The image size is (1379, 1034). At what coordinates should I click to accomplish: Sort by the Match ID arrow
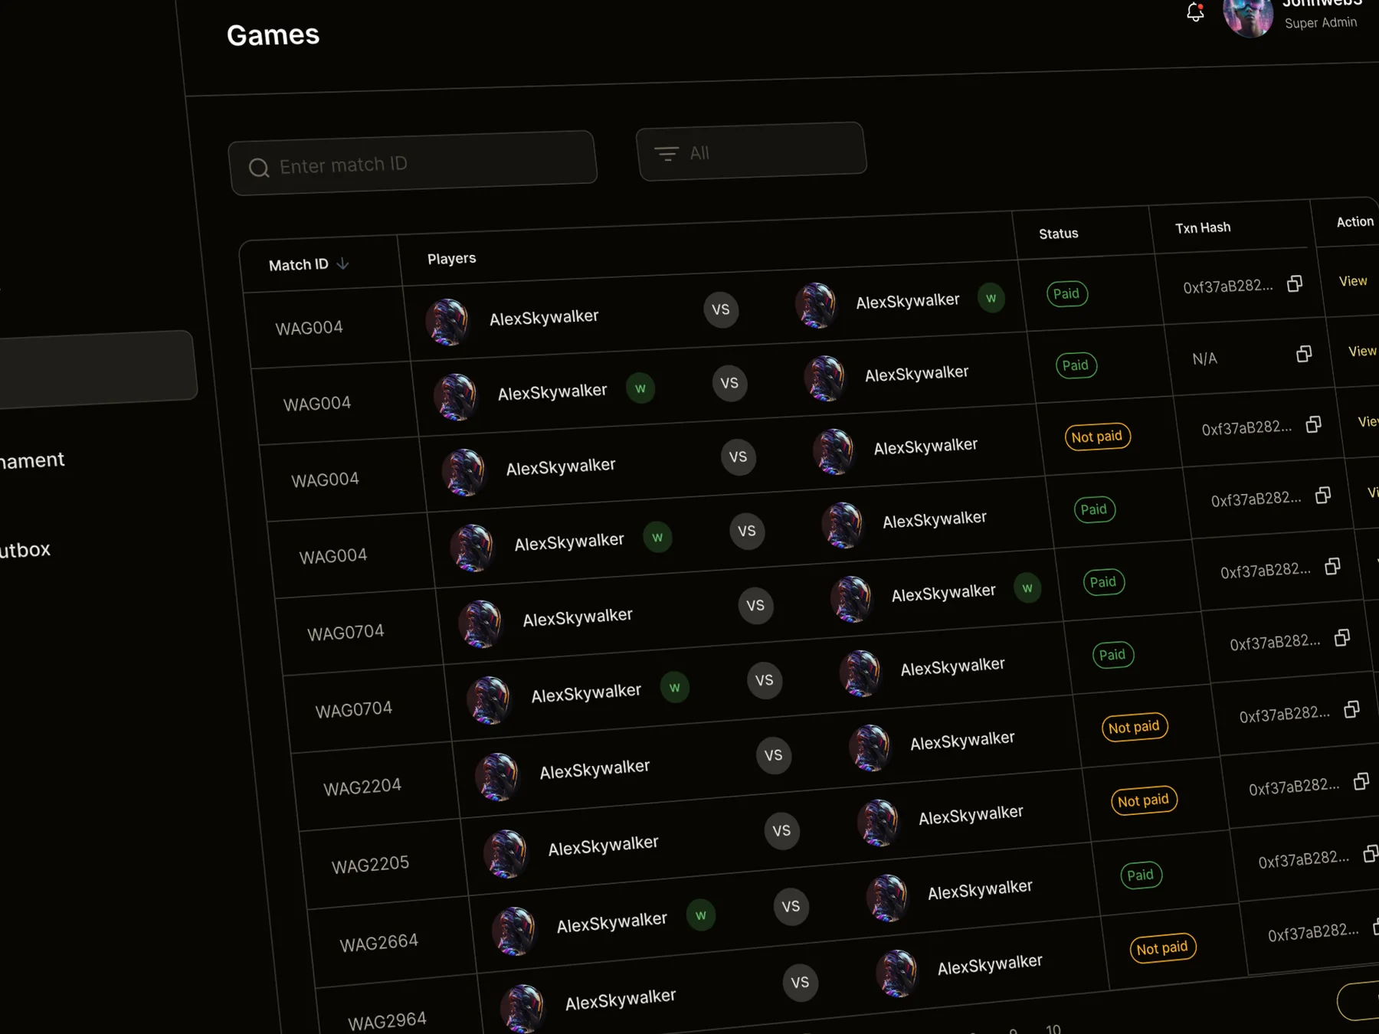coord(343,263)
